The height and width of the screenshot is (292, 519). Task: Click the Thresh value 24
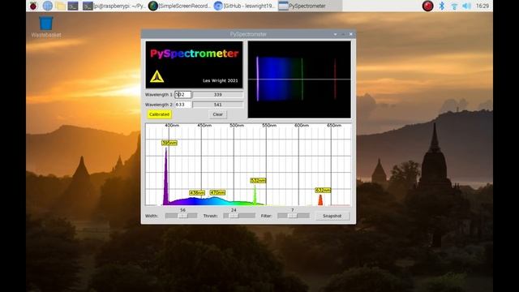(234, 210)
